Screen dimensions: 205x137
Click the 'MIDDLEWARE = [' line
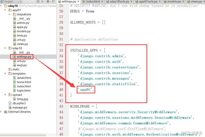pyautogui.click(x=84, y=106)
